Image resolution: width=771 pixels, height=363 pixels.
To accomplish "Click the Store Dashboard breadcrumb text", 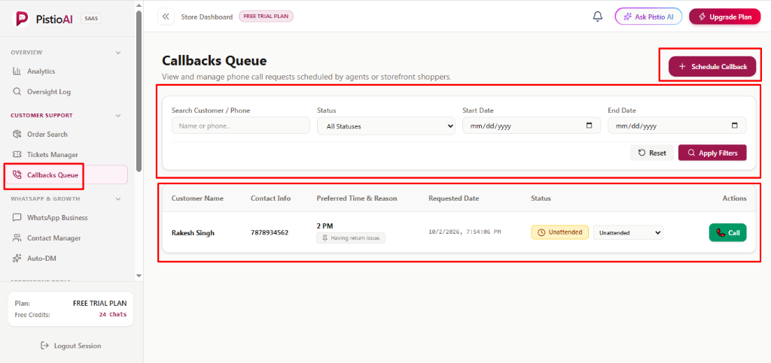I will [206, 17].
